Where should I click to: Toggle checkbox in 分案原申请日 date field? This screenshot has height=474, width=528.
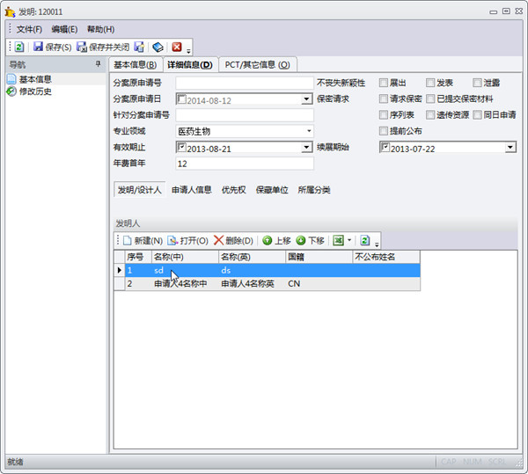click(182, 99)
